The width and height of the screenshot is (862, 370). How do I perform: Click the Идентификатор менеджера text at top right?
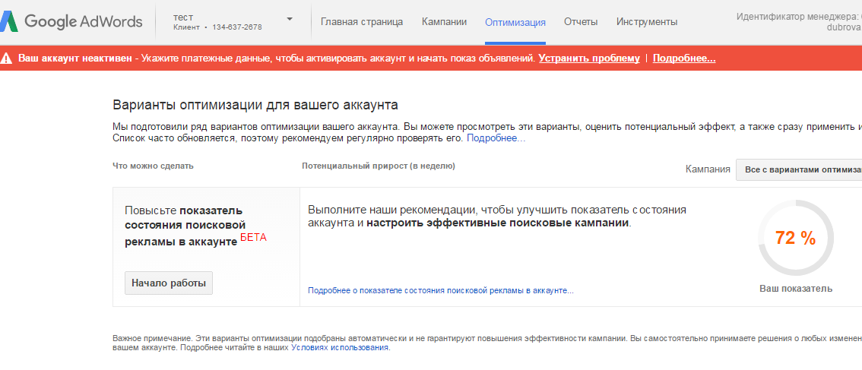(798, 16)
